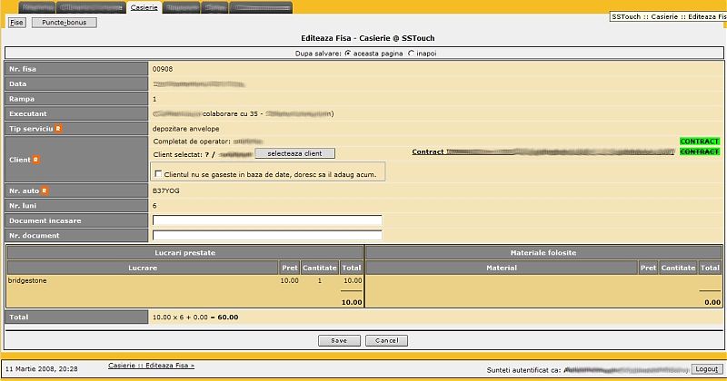
Task: Click the 'selecteaza client' button
Action: tap(294, 153)
